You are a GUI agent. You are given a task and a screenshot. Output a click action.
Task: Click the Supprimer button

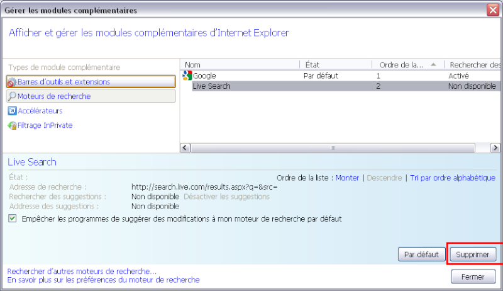pyautogui.click(x=473, y=254)
